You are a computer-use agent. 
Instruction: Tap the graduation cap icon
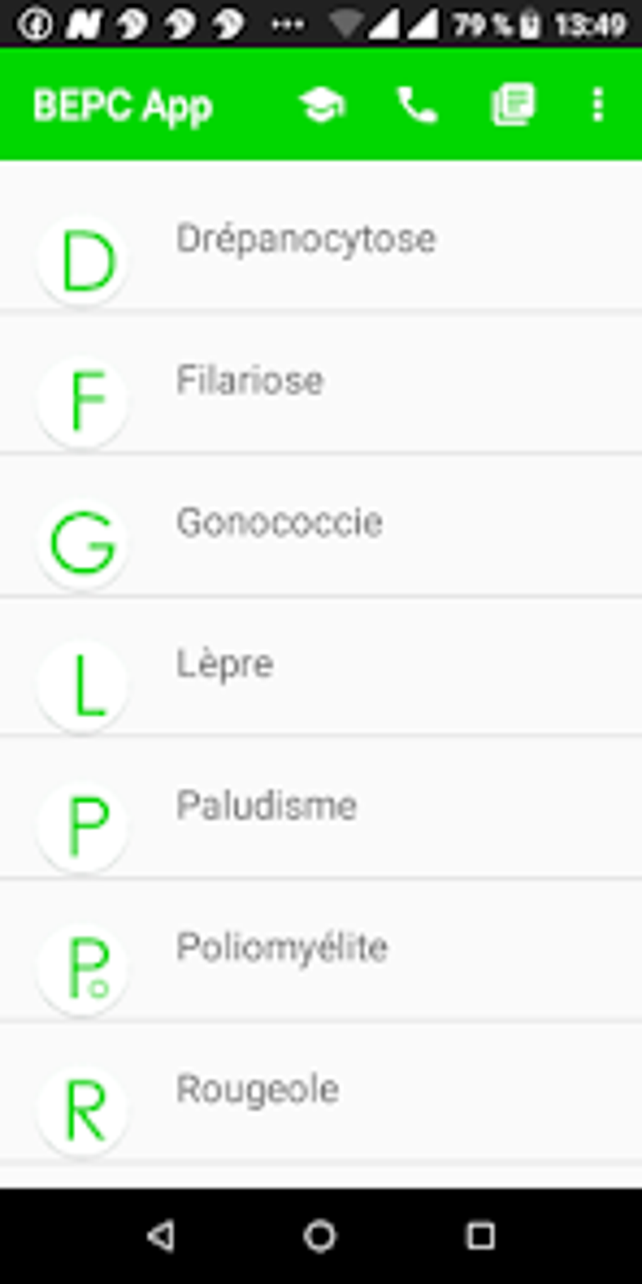tap(322, 104)
